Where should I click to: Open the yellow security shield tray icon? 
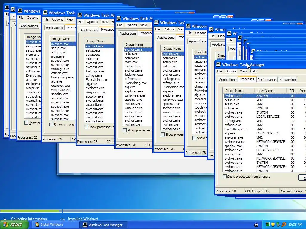[x=273, y=225]
